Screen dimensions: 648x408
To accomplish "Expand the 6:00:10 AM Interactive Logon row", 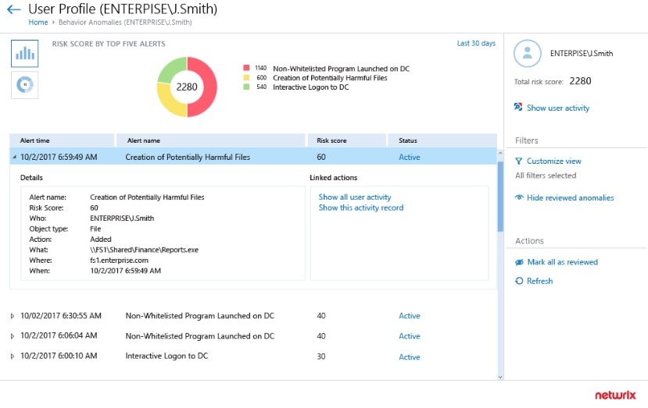I will [x=13, y=357].
